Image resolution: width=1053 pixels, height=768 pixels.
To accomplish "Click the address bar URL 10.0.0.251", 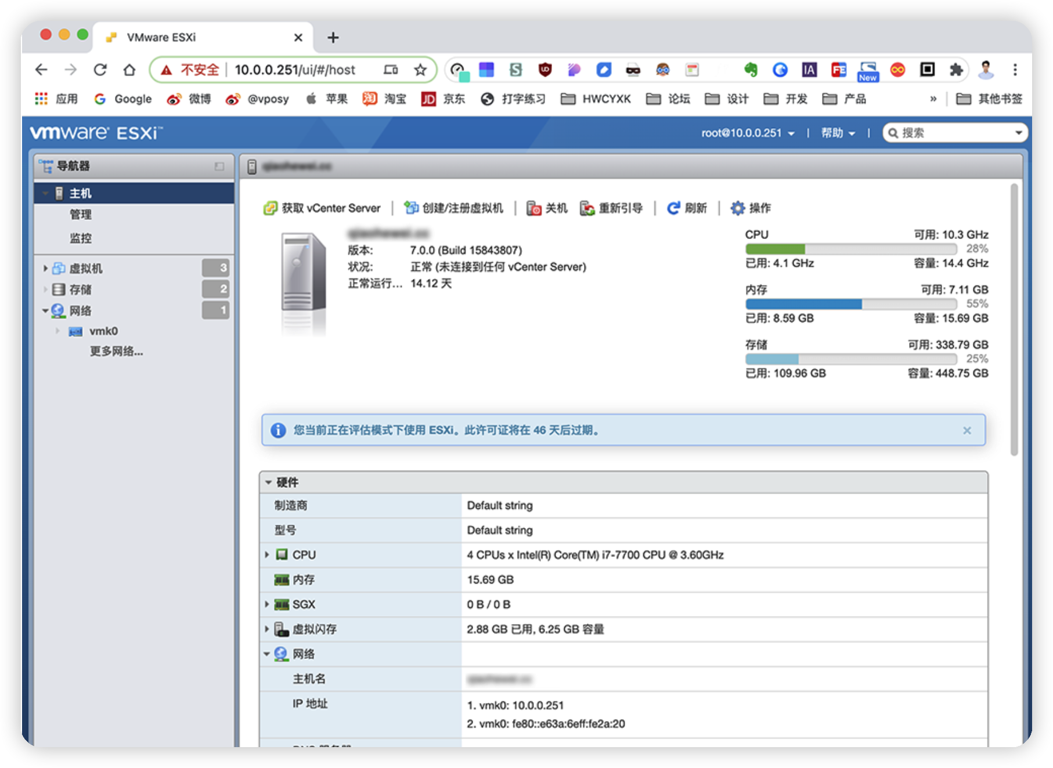I will tap(295, 70).
